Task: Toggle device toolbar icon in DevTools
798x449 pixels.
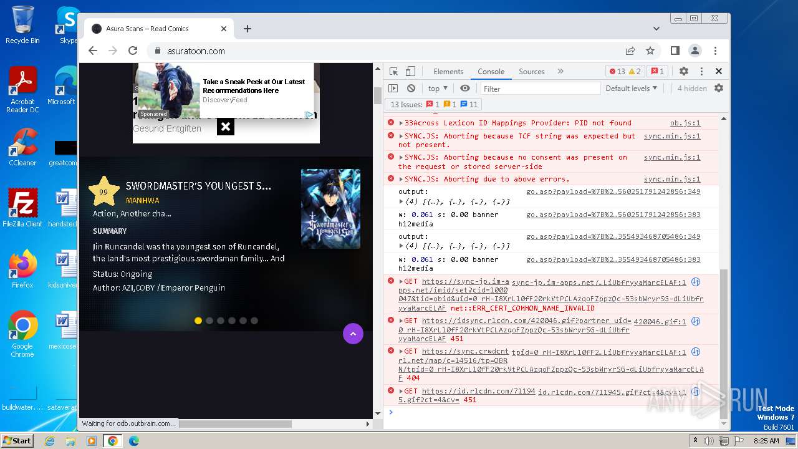Action: pyautogui.click(x=410, y=71)
